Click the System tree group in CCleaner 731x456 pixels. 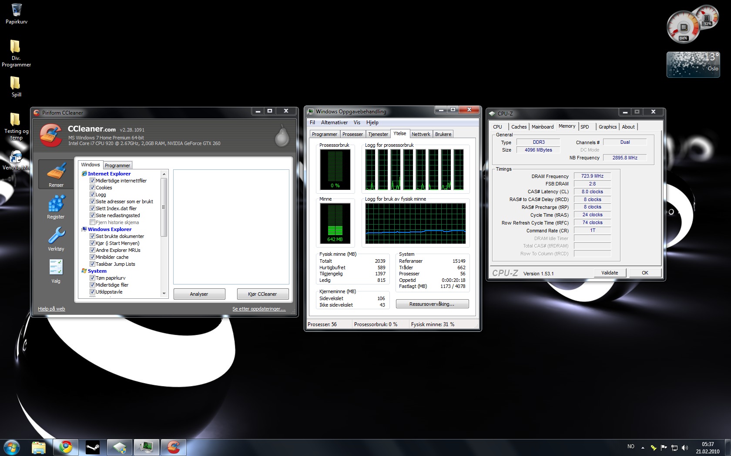[x=97, y=271]
